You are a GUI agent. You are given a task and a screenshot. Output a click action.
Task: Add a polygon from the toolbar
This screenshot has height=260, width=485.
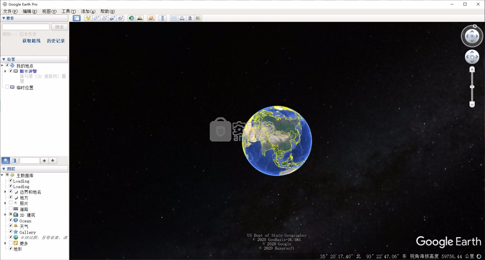click(96, 18)
